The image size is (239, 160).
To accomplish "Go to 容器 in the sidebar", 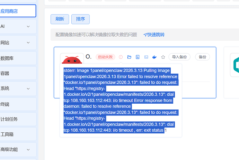I will 17,73.
